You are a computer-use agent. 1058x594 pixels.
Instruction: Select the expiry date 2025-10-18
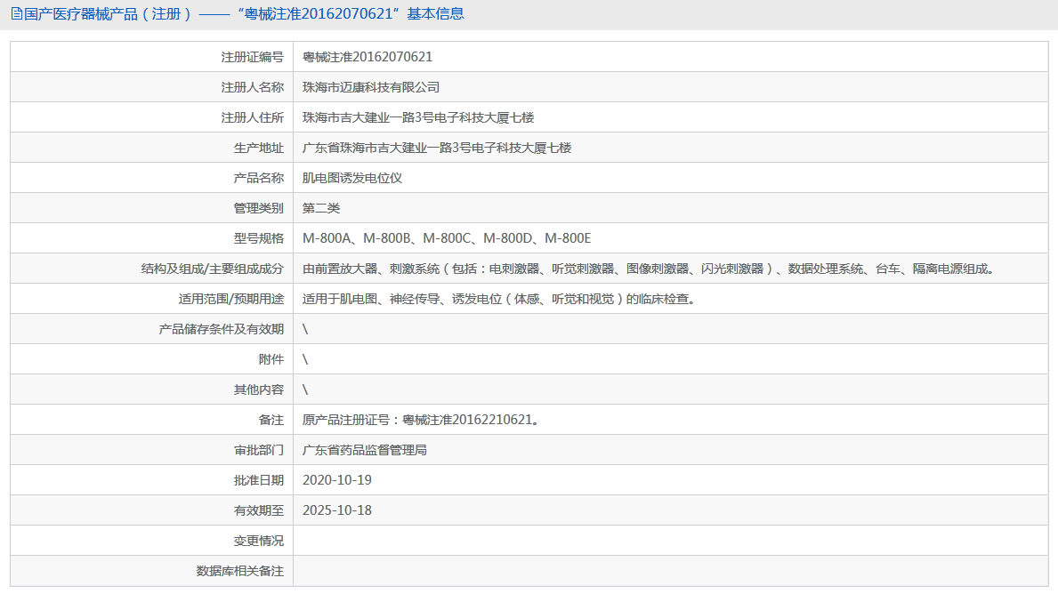337,510
